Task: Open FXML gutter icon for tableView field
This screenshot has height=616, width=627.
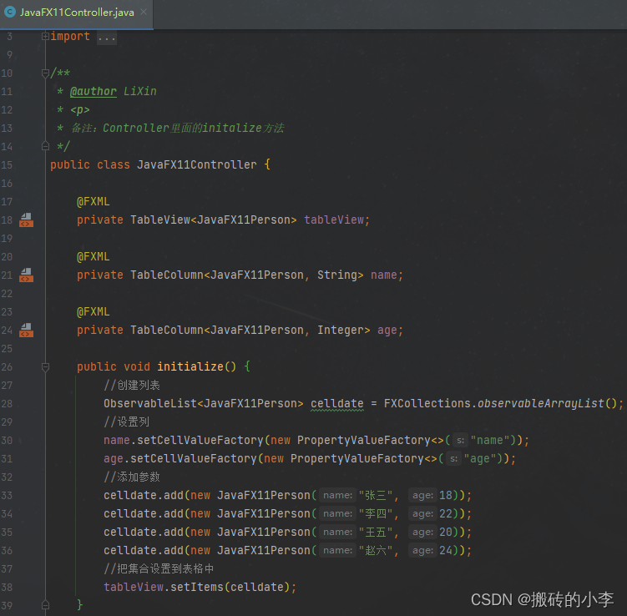Action: point(27,220)
